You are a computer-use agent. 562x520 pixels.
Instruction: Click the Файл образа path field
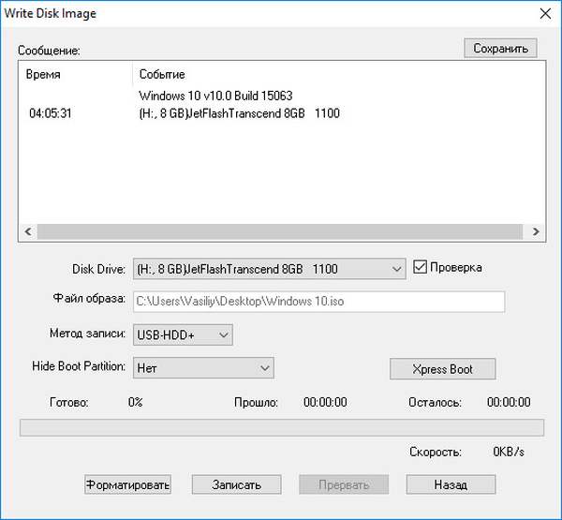tap(318, 302)
